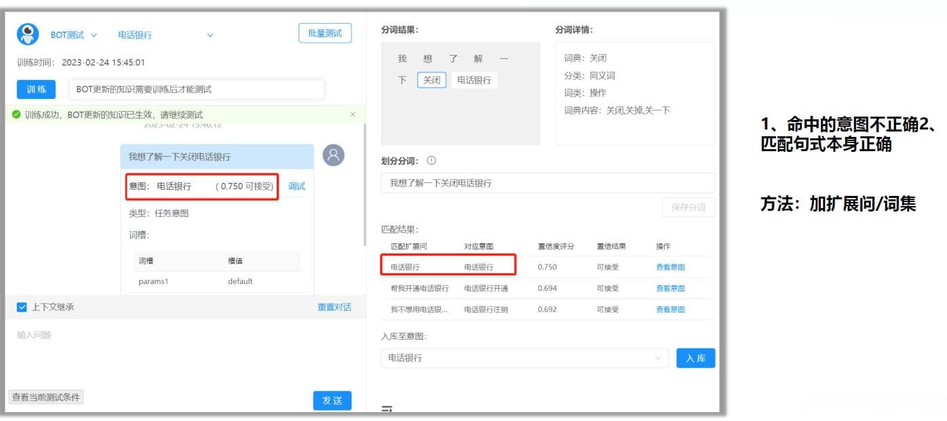Click the user avatar icon in chat
This screenshot has height=421, width=947.
coord(333,155)
